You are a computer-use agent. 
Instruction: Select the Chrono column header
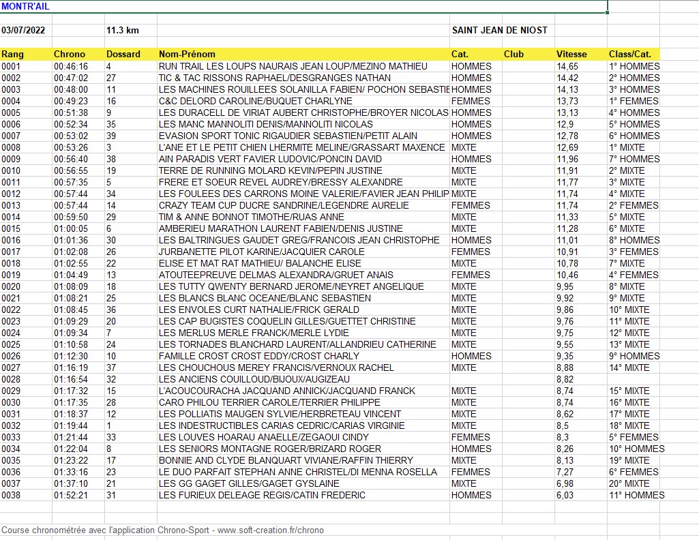point(78,55)
